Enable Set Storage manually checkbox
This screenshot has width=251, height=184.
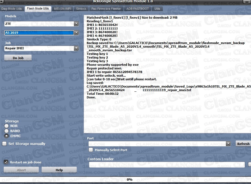[4, 144]
